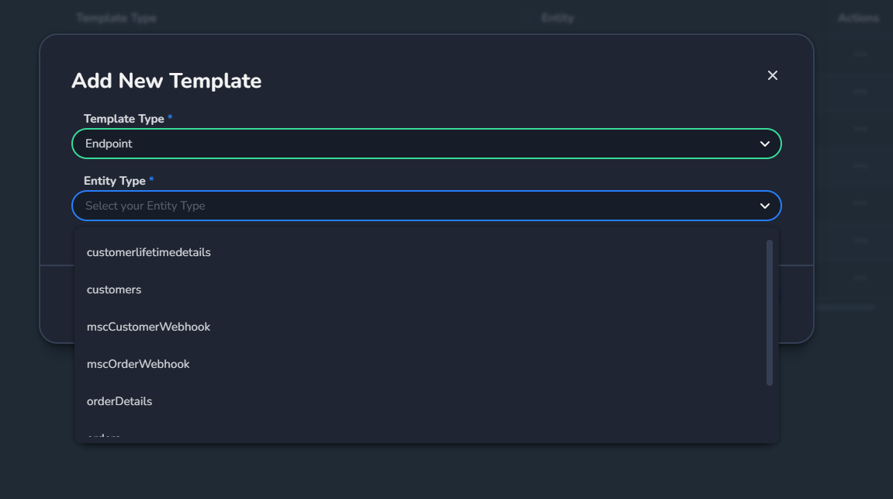
Task: Choose the orderDetails option
Action: pyautogui.click(x=421, y=401)
